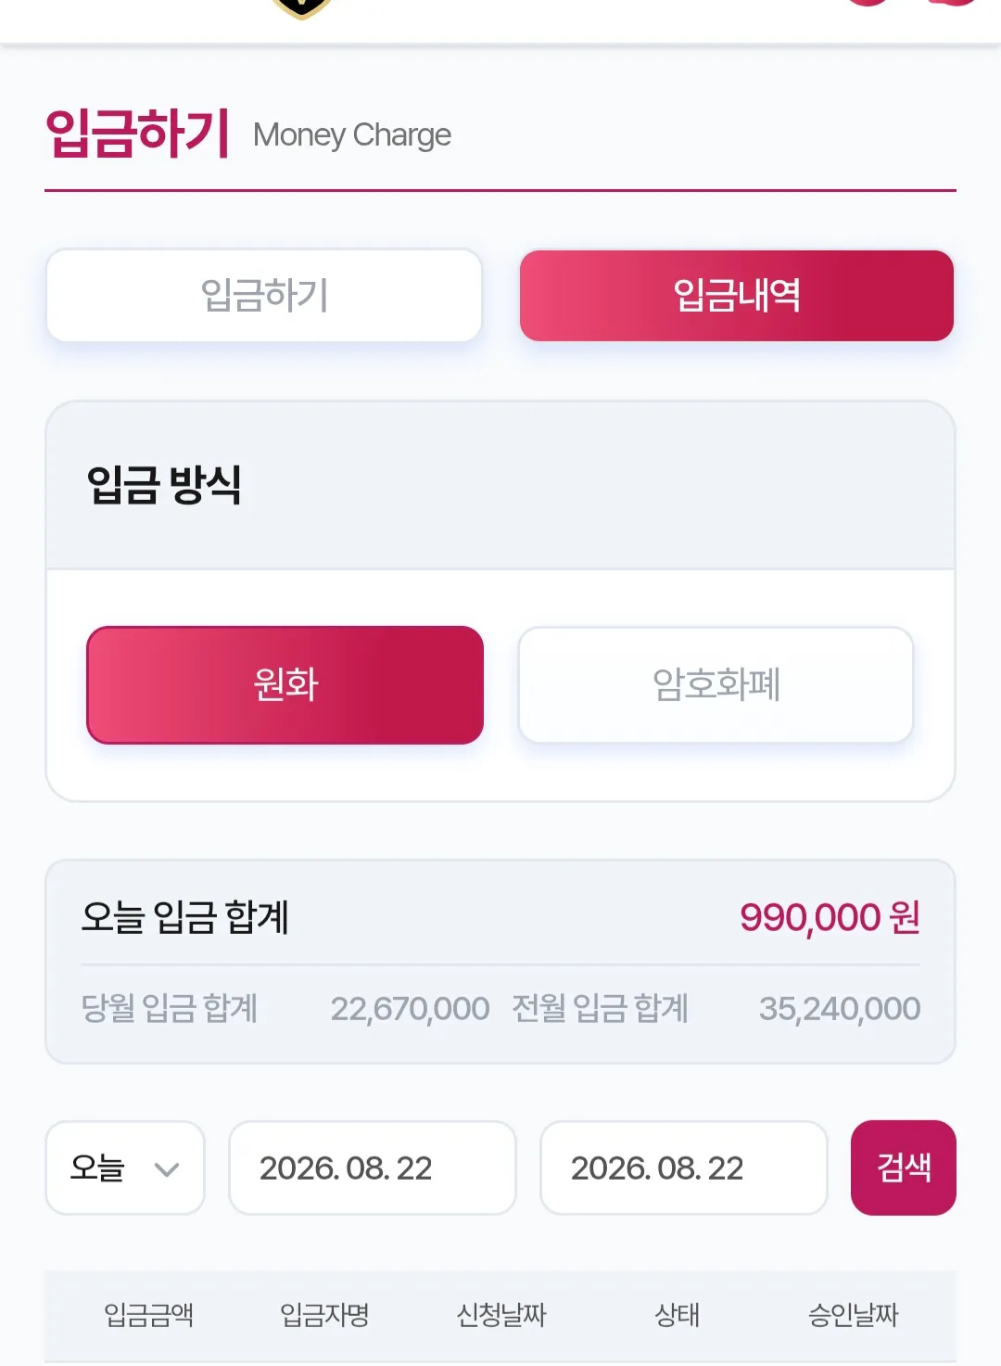
Task: Tap the 전월 입금 합계 amount 35,240,000
Action: [840, 1009]
